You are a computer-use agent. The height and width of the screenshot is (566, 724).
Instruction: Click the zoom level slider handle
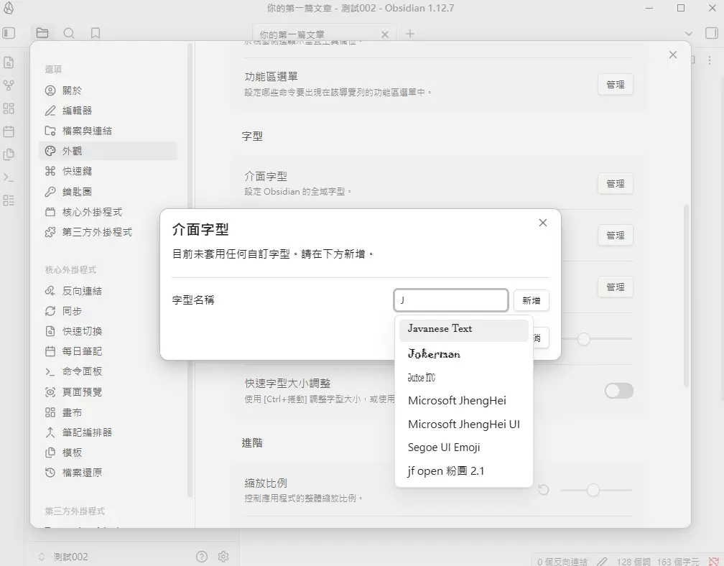click(593, 490)
